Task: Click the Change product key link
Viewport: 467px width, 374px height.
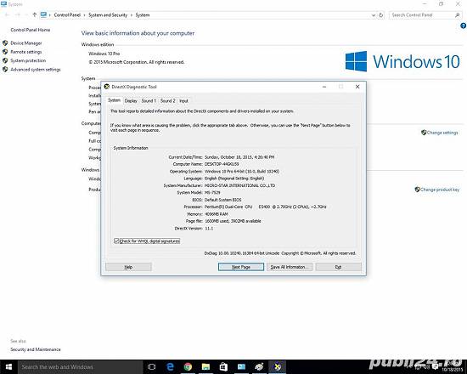Action: (440, 190)
